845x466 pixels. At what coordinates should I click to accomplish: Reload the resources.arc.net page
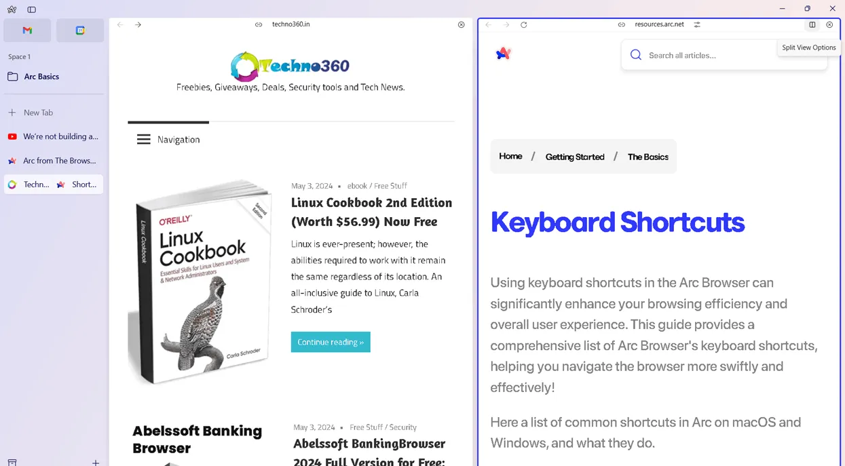click(523, 24)
